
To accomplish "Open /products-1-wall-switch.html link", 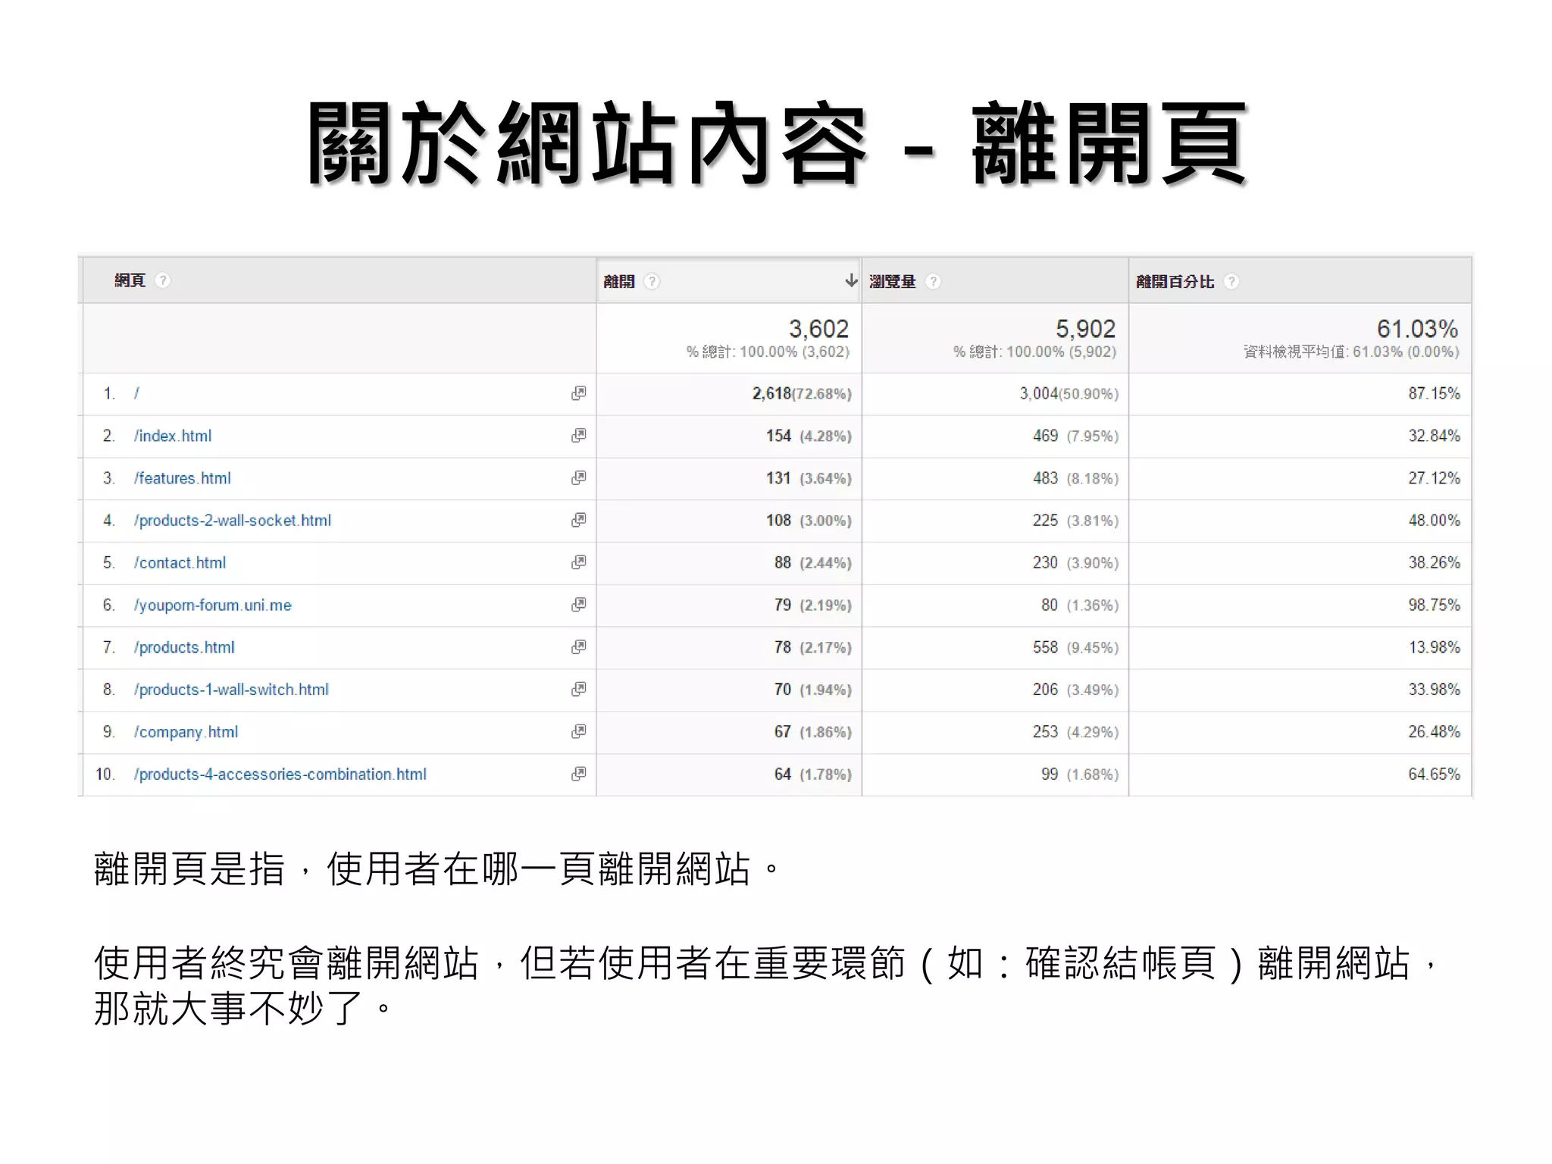I will 231,690.
